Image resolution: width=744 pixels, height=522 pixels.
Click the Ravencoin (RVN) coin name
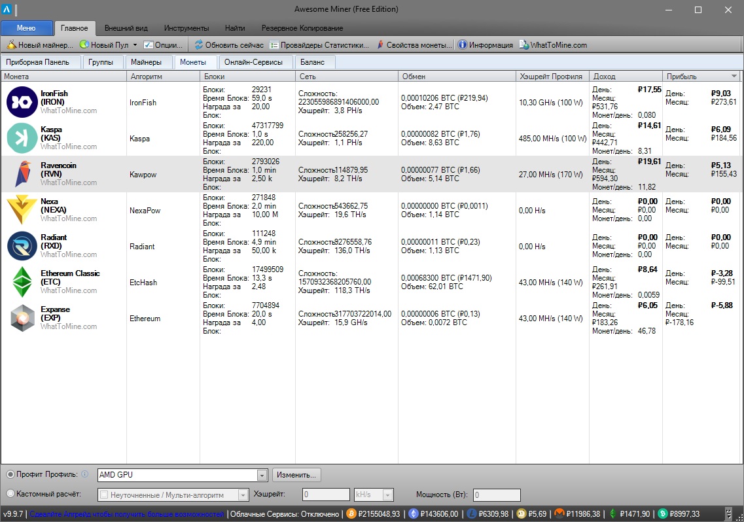click(x=58, y=169)
